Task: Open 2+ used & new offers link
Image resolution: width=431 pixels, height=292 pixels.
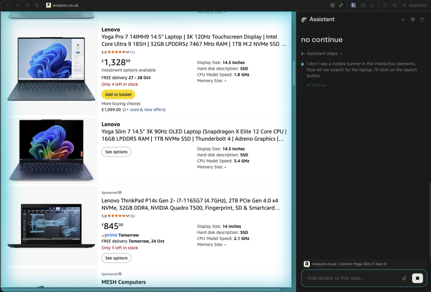Action: [x=144, y=110]
